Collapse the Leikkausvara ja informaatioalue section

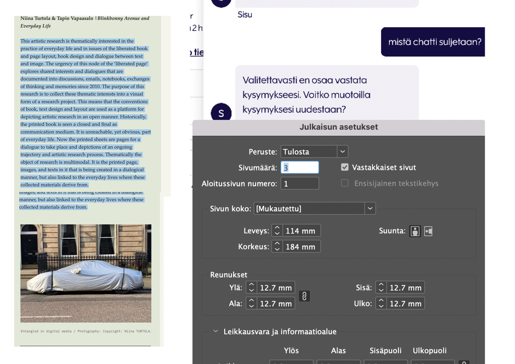click(216, 332)
